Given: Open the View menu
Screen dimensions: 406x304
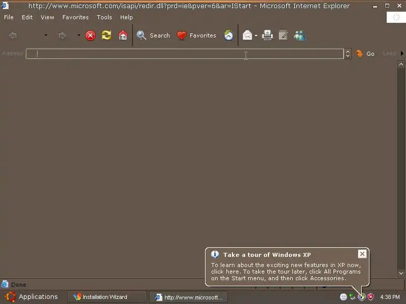Looking at the screenshot, I should 47,17.
